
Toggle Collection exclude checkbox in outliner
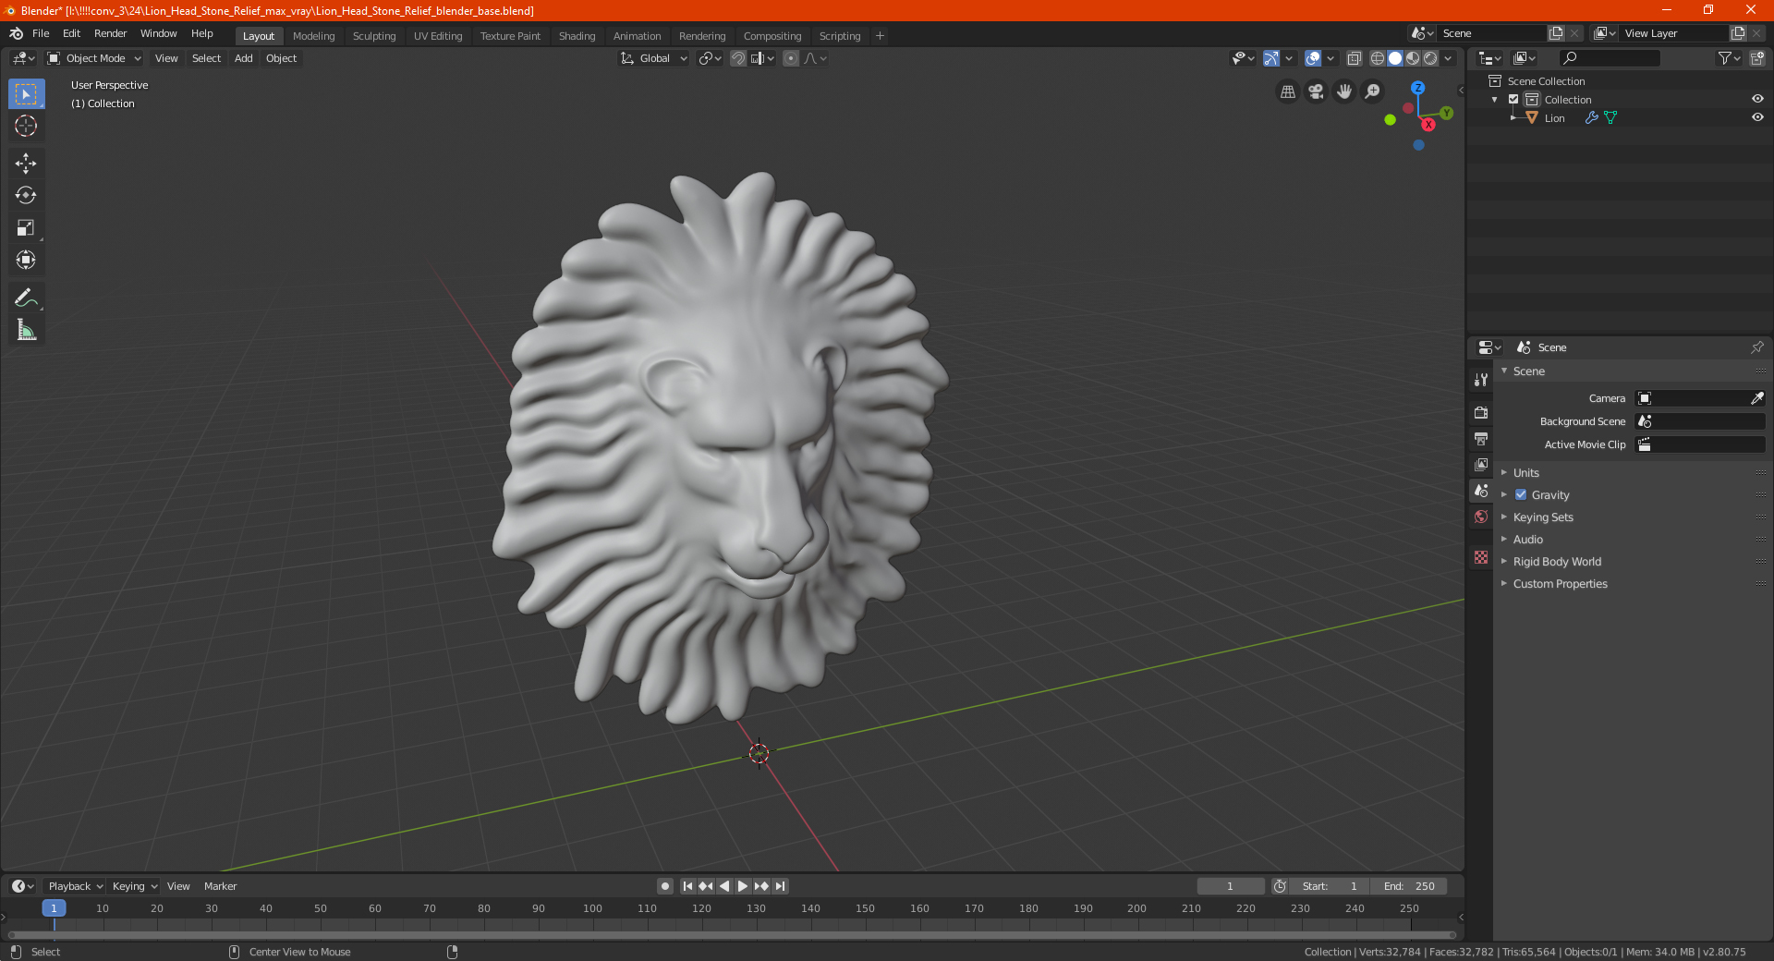point(1513,99)
